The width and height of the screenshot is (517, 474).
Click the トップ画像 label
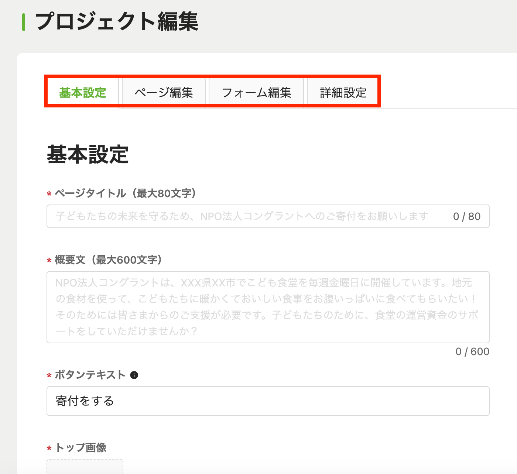81,448
